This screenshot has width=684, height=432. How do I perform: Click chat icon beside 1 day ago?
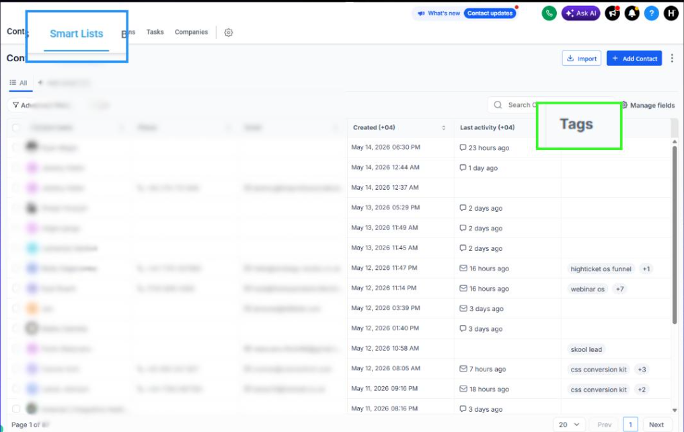pyautogui.click(x=463, y=168)
